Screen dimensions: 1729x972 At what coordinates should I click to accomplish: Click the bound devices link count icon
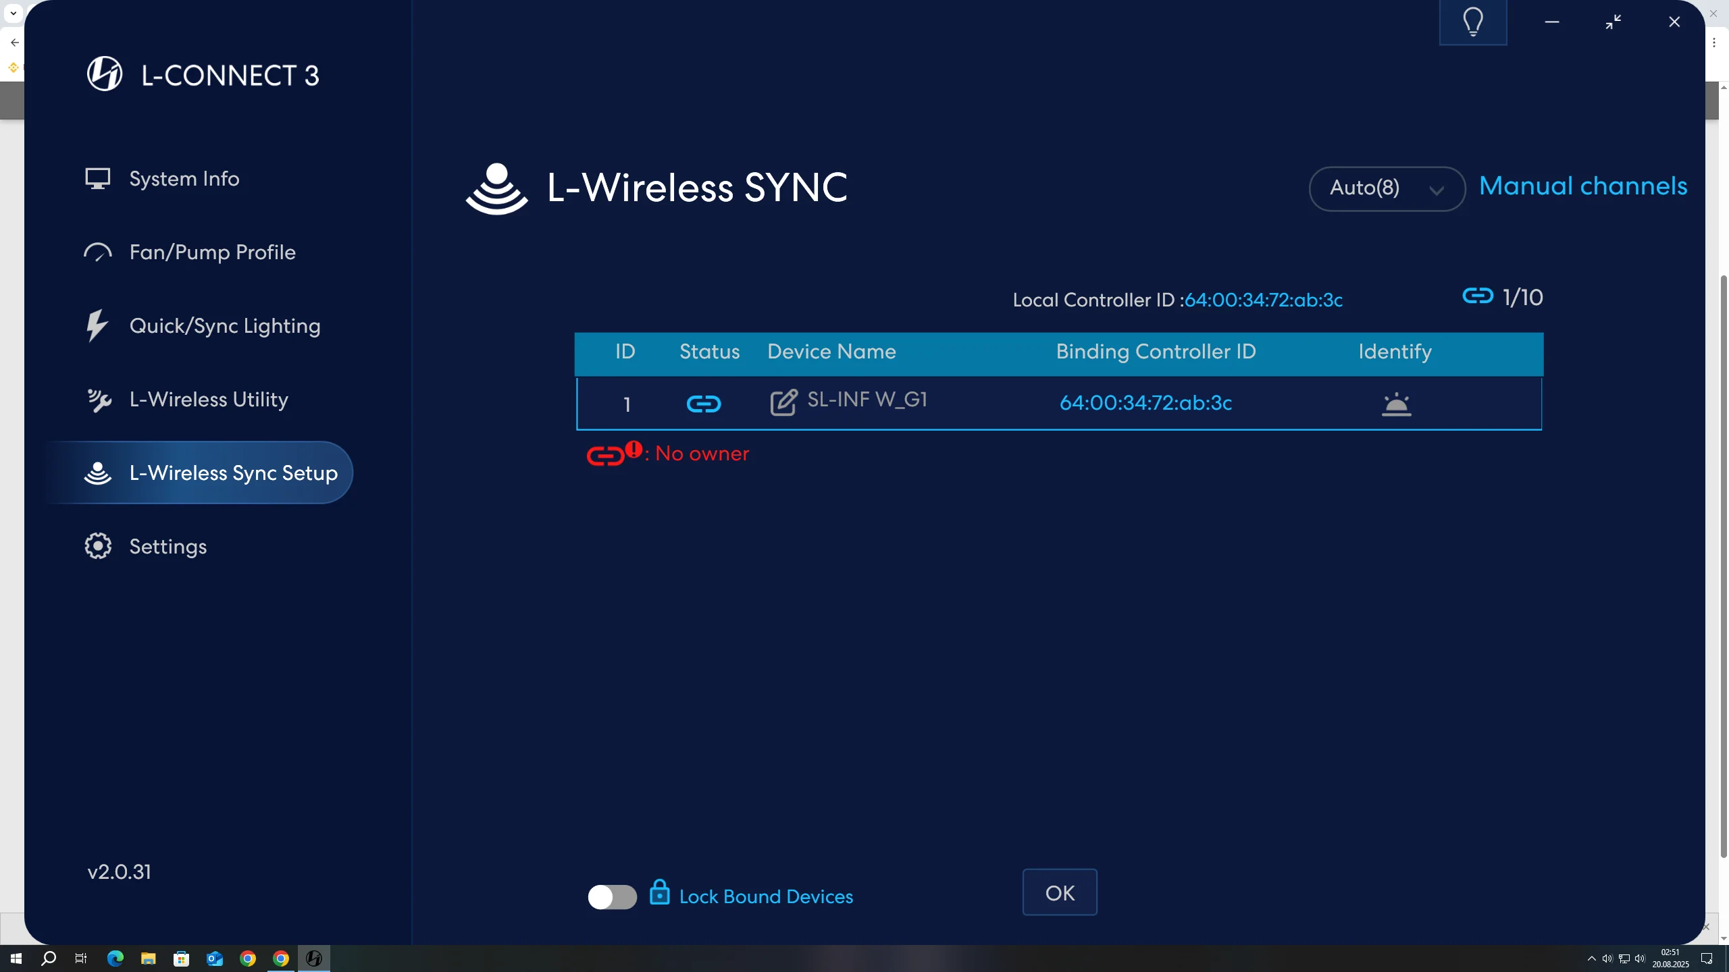(1477, 296)
